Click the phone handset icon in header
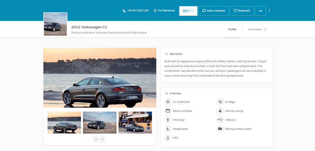Viewport: 315px width, 151px height. [124, 11]
